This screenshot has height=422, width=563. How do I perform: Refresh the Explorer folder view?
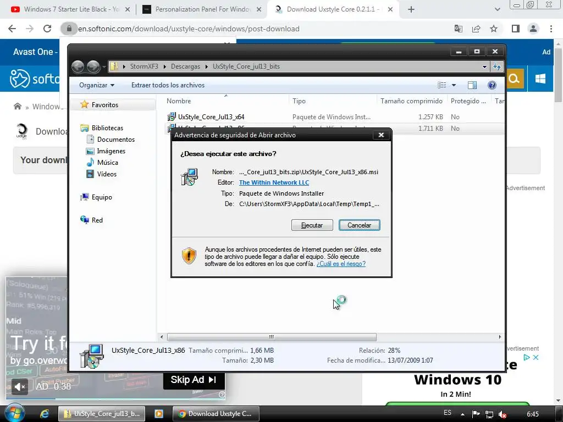(x=497, y=66)
